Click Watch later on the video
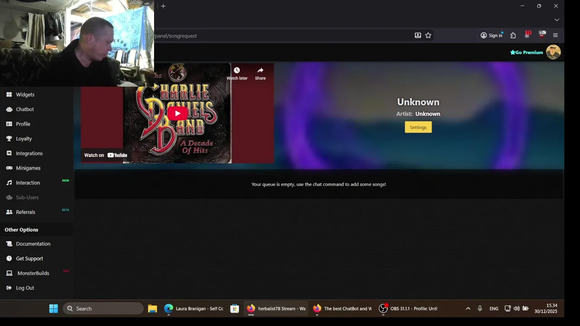The image size is (580, 326). point(237,73)
